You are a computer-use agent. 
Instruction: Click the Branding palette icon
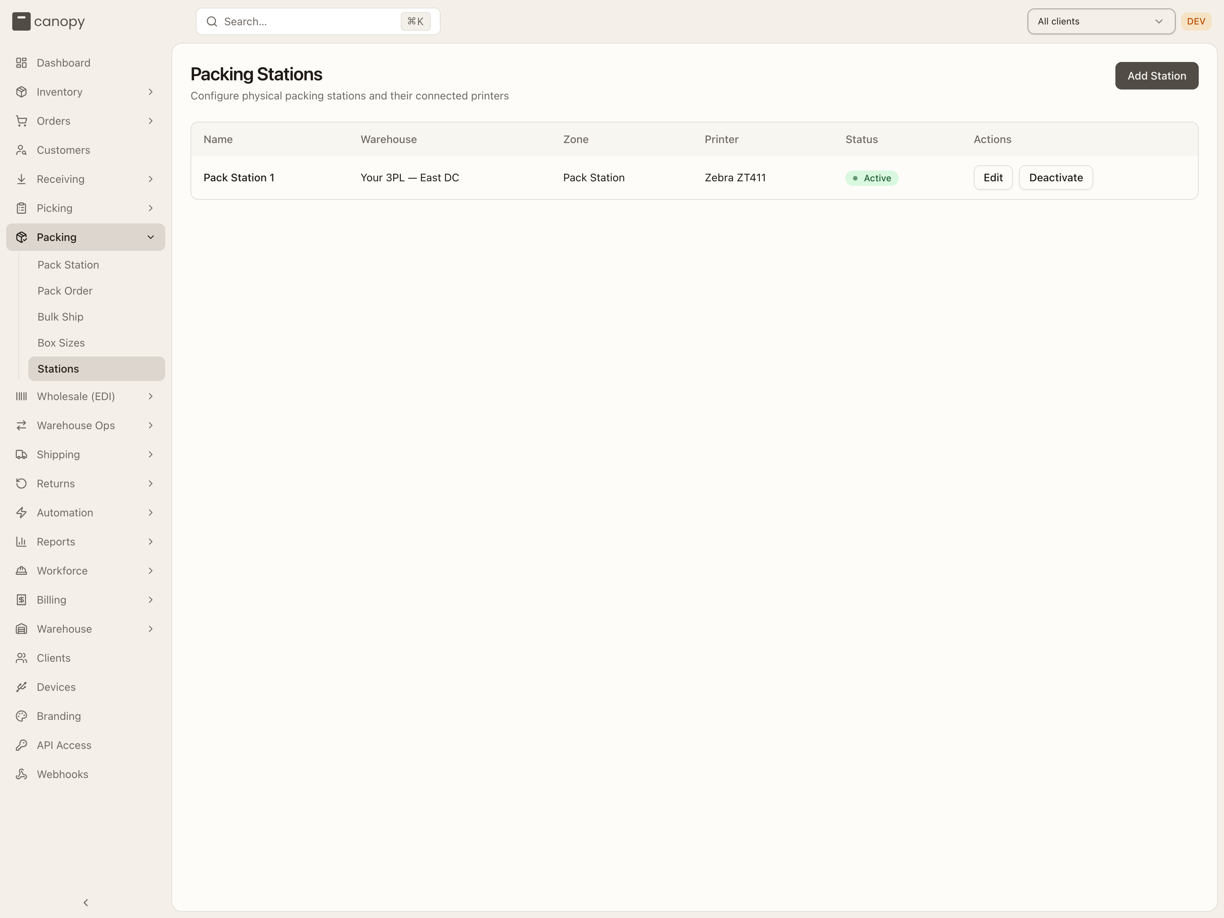point(21,716)
